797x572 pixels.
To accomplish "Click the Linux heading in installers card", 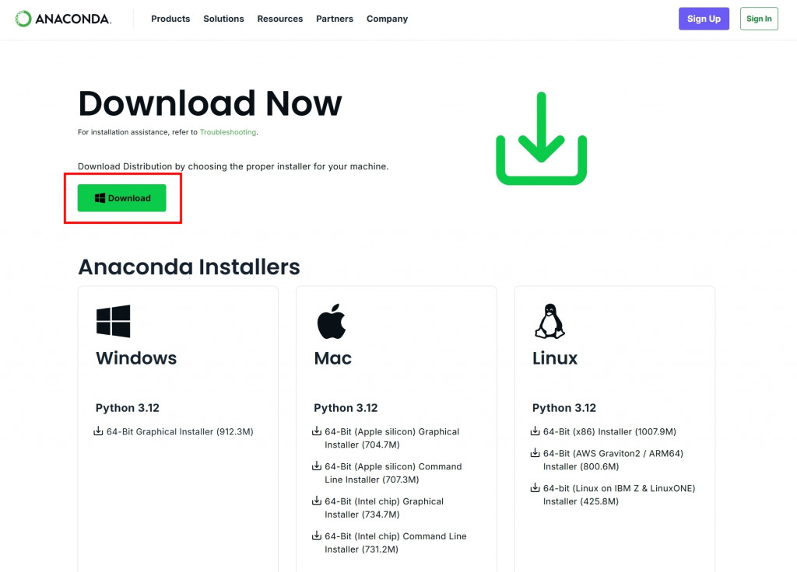I will point(555,358).
